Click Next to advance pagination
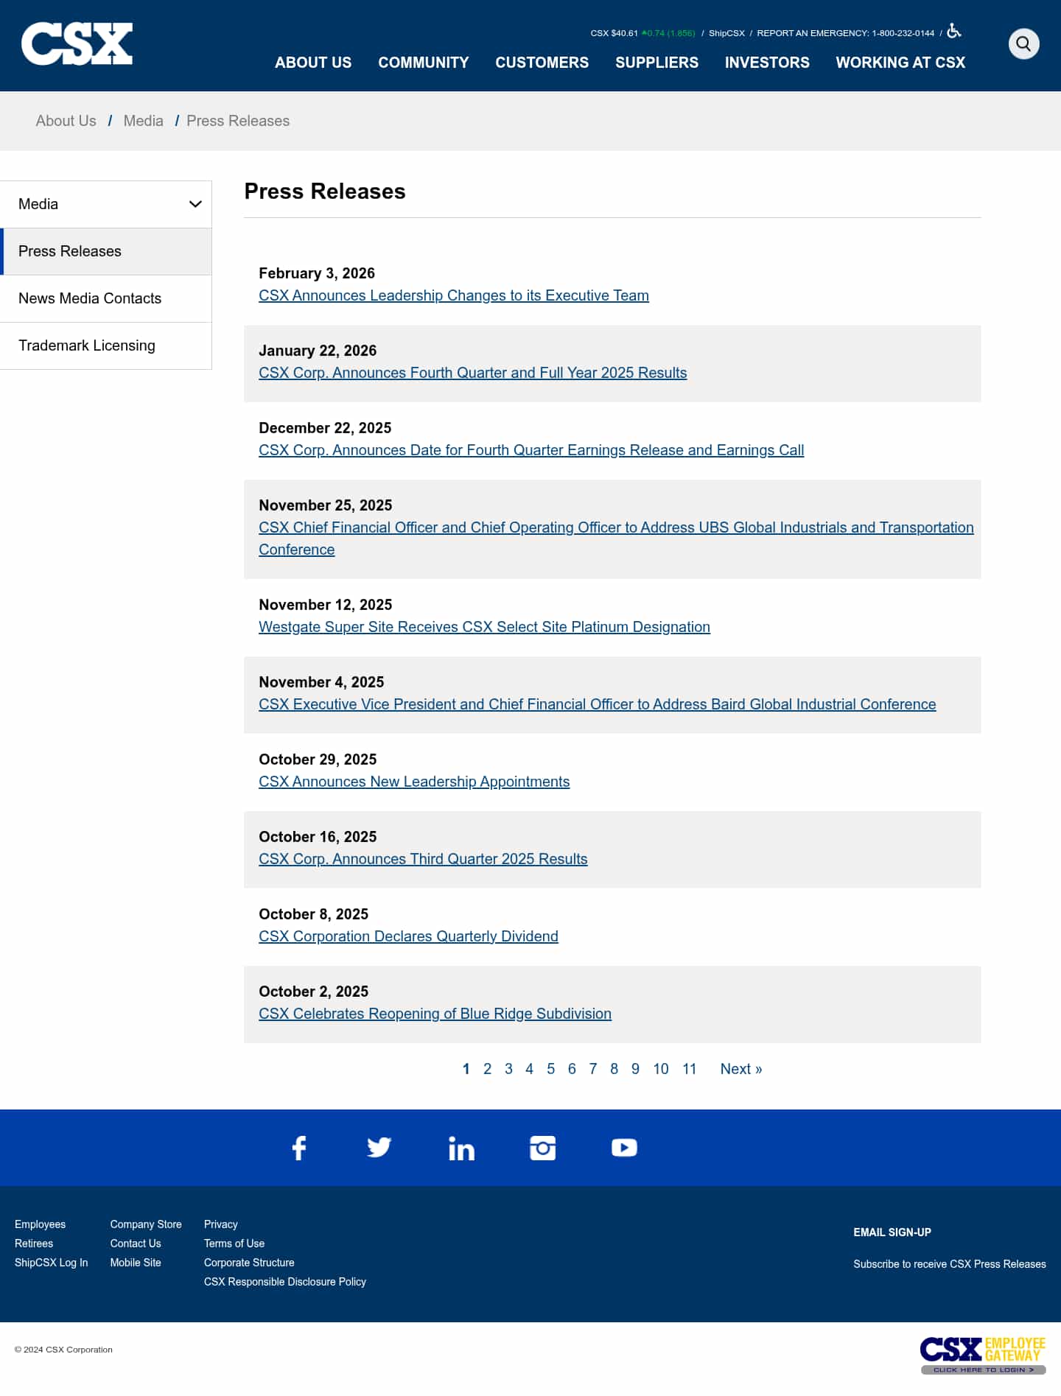 [x=740, y=1069]
